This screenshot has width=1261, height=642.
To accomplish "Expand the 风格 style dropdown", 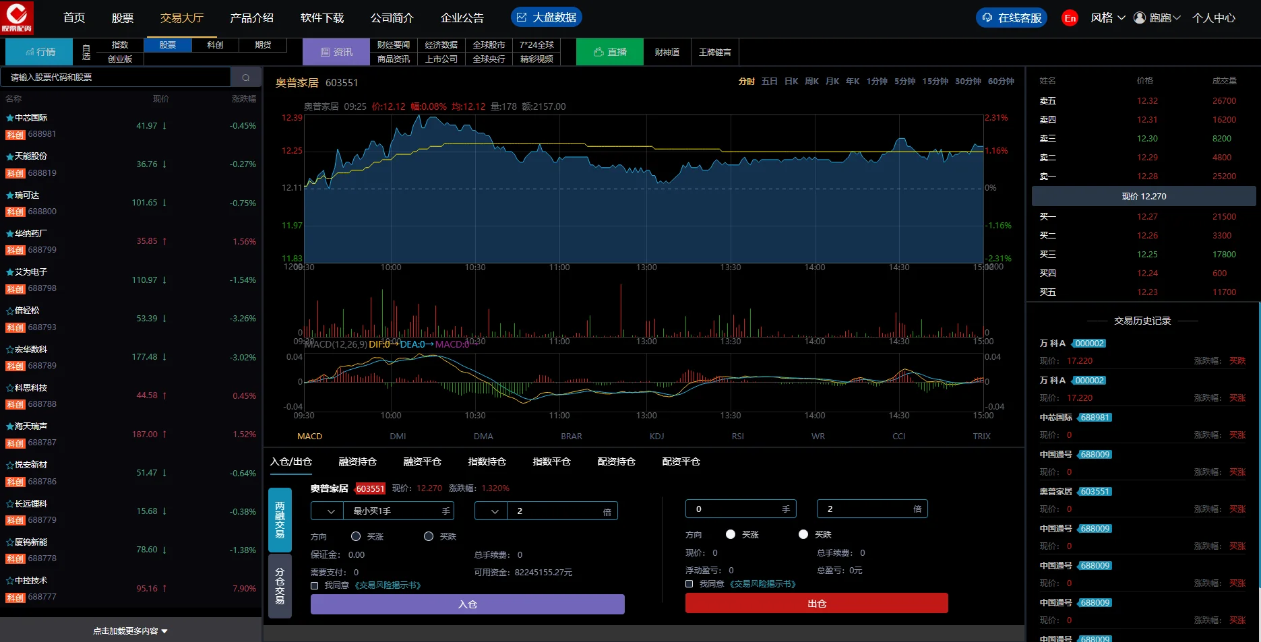I will pyautogui.click(x=1108, y=18).
